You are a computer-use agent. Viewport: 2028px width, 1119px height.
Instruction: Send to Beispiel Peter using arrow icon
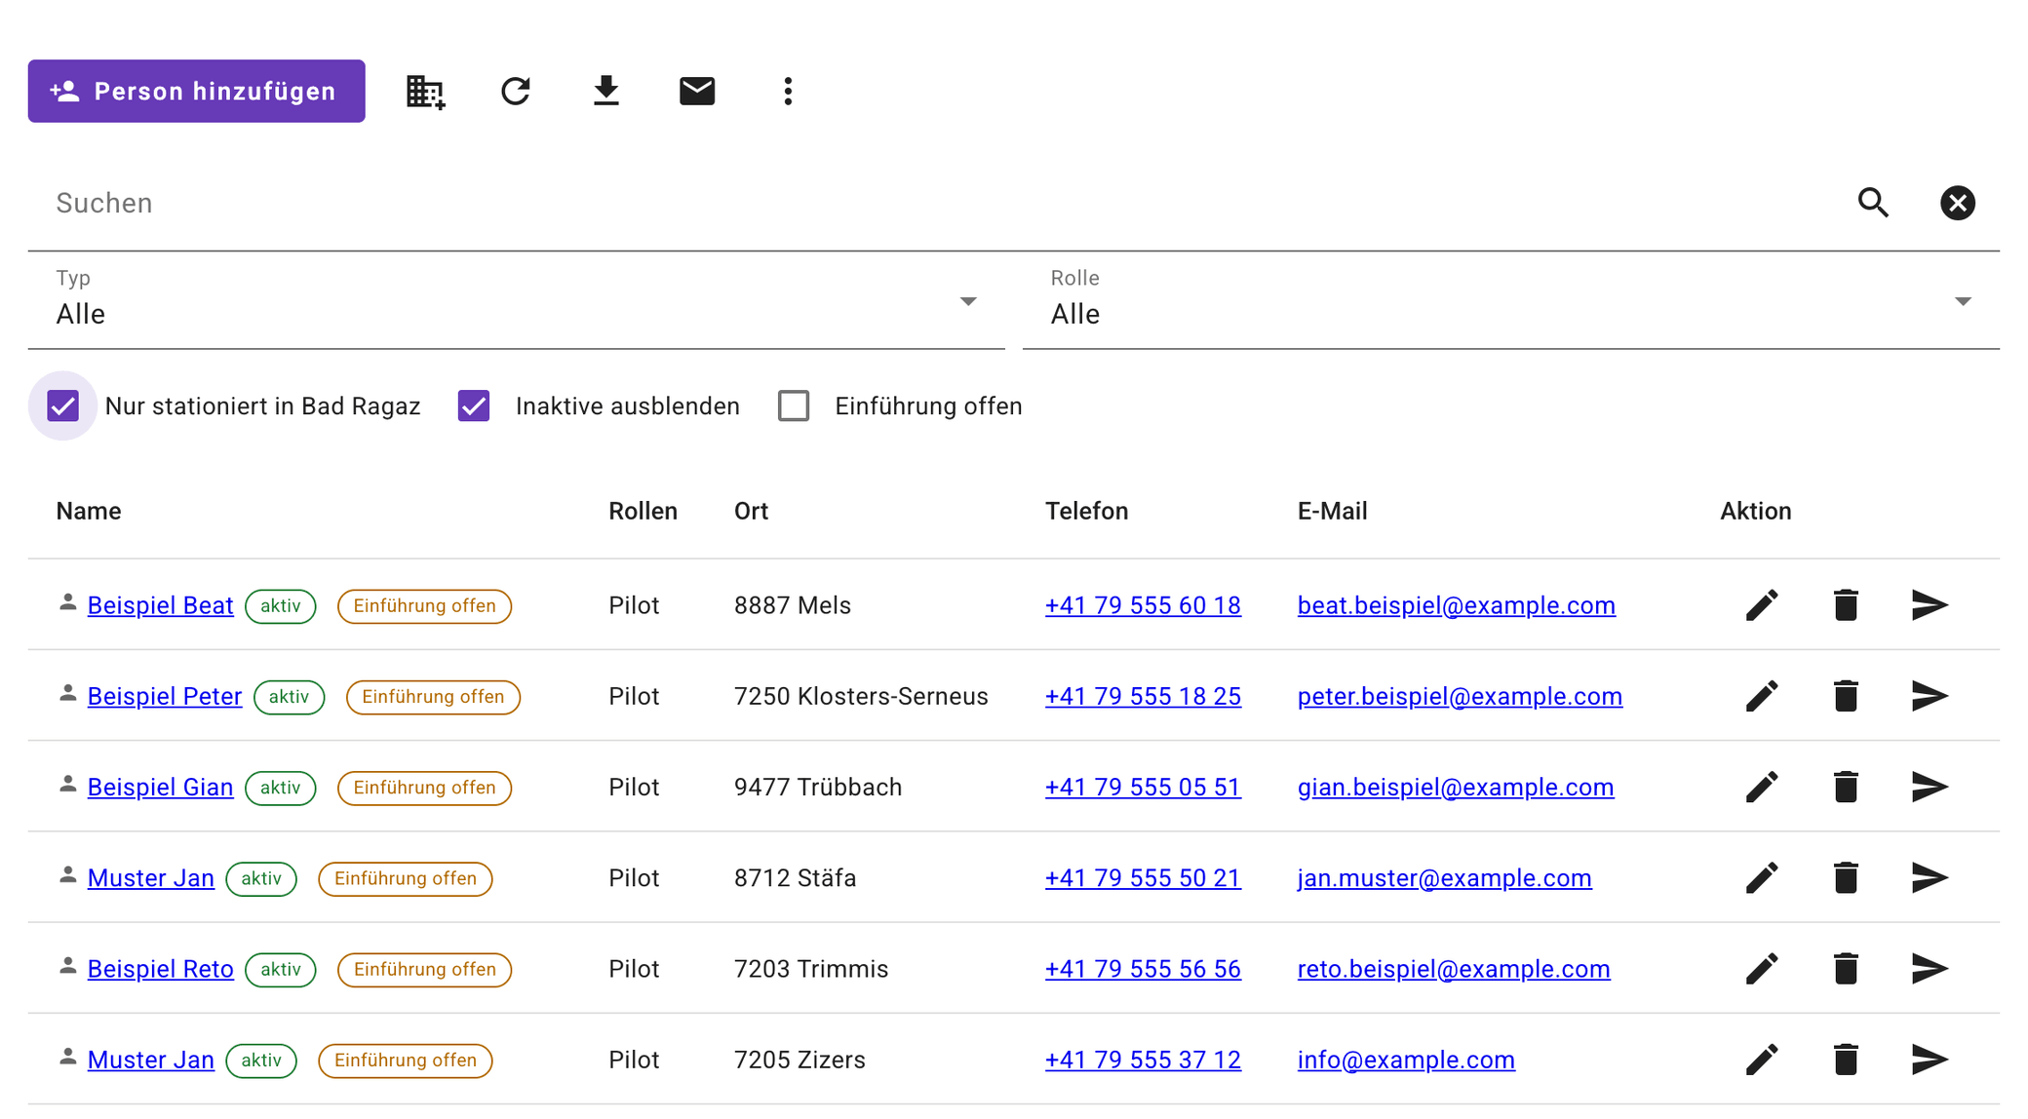[1930, 696]
